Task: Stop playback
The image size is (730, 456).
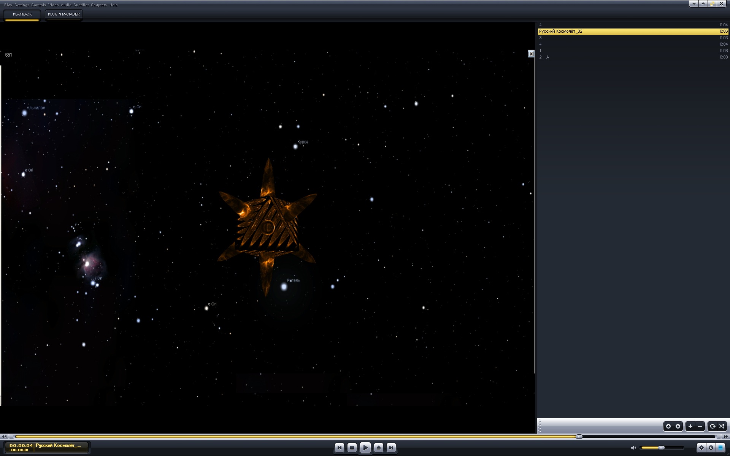Action: click(x=352, y=448)
